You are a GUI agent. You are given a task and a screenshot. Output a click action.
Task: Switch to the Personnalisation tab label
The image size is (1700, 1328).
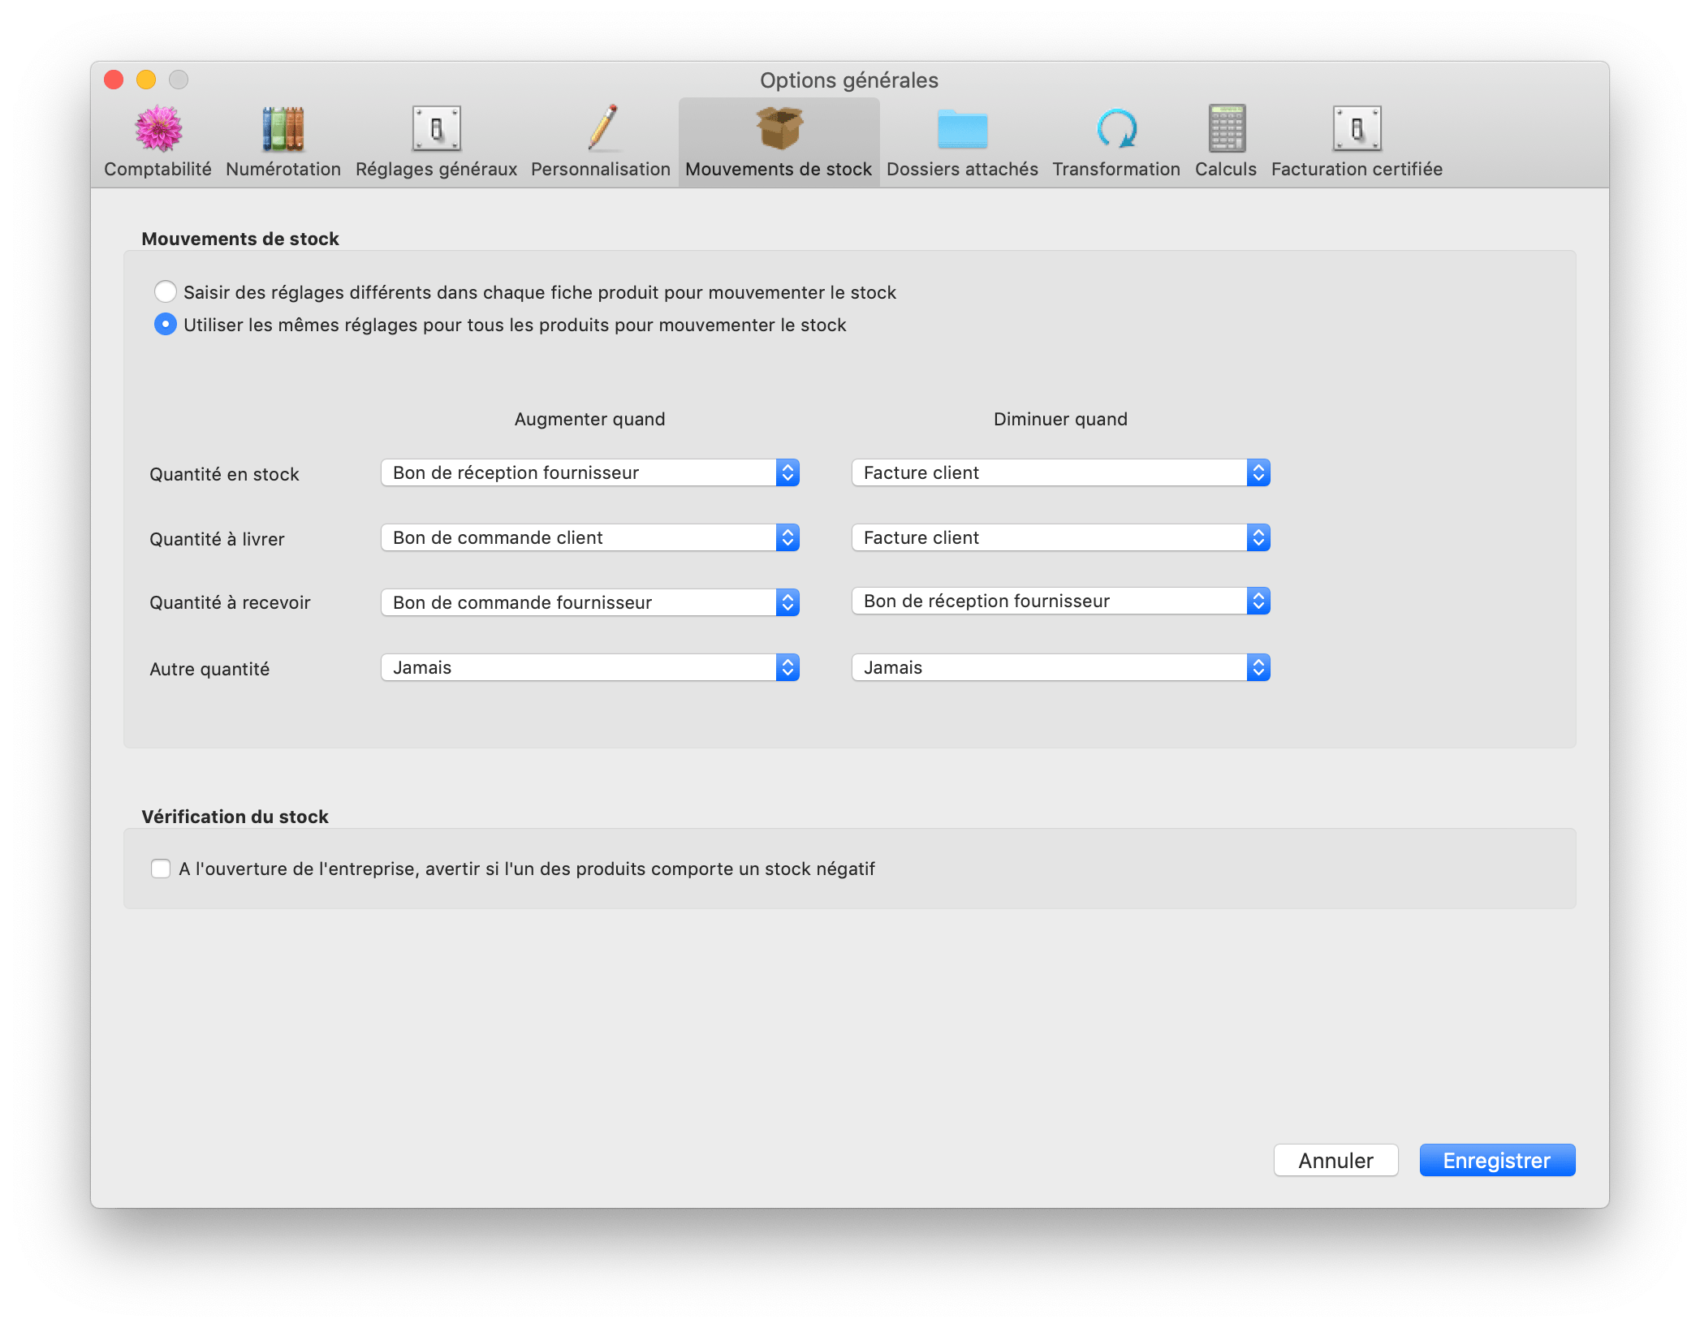pyautogui.click(x=601, y=169)
